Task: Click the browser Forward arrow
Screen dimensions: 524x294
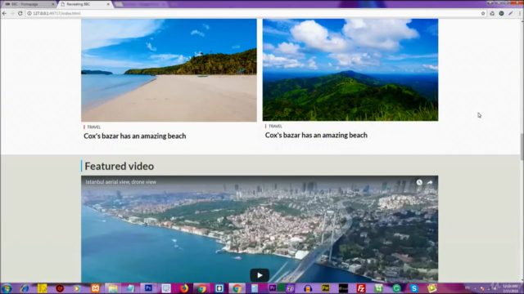Action: point(12,13)
